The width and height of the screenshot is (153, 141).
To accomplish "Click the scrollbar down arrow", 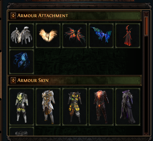I will point(146,133).
